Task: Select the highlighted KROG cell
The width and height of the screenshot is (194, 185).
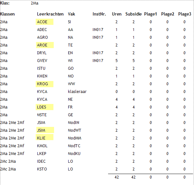Action: point(44,84)
